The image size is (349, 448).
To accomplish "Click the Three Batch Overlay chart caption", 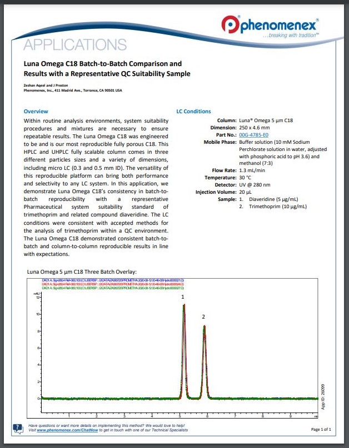I will click(82, 271).
